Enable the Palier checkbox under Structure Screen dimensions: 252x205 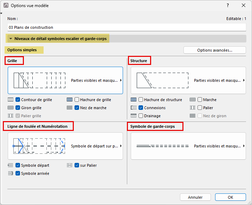pyautogui.click(x=200, y=108)
